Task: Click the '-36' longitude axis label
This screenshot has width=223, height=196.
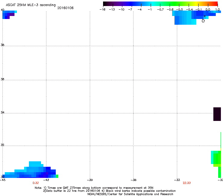Action: (x=133, y=180)
